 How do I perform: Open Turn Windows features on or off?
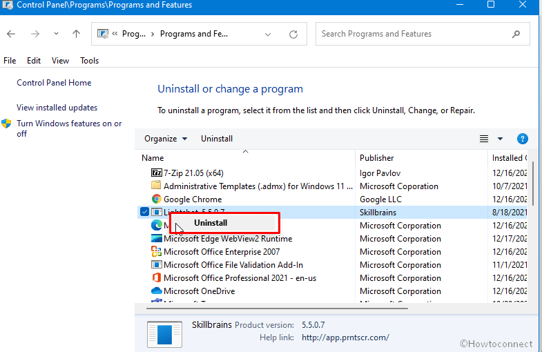click(69, 128)
